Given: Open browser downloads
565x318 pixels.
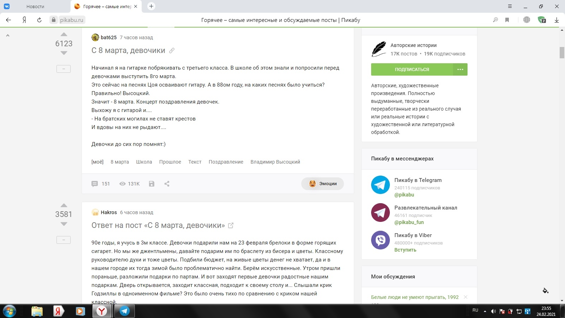Looking at the screenshot, I should tap(557, 20).
